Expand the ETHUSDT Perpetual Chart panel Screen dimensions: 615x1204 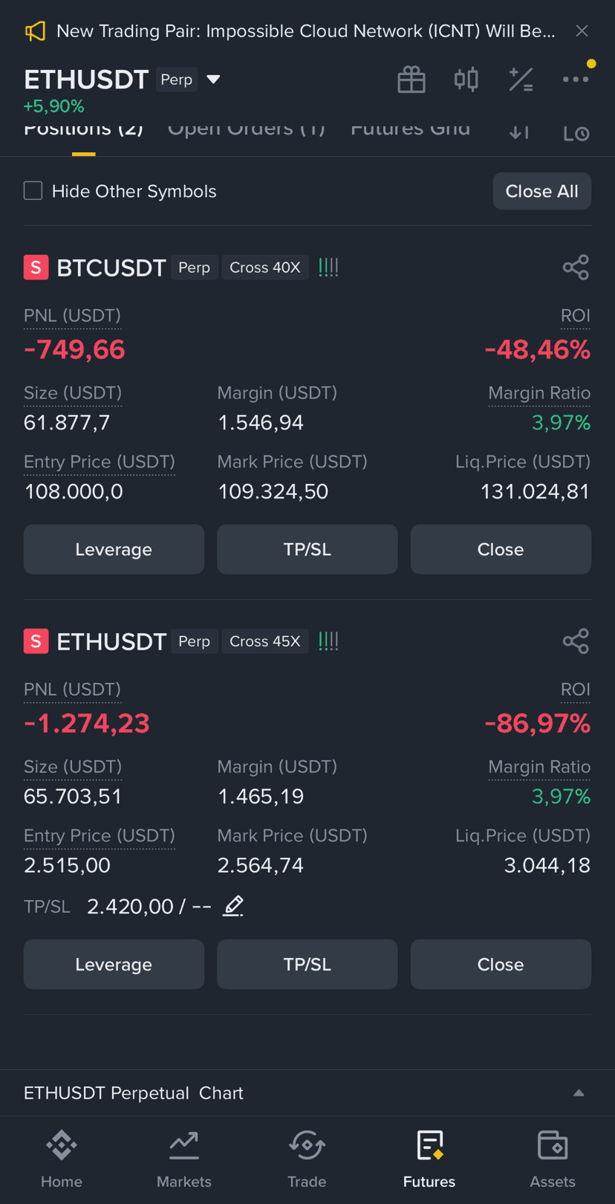579,1093
